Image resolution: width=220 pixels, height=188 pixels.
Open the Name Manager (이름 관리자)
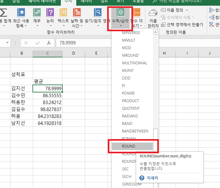pos(153,18)
